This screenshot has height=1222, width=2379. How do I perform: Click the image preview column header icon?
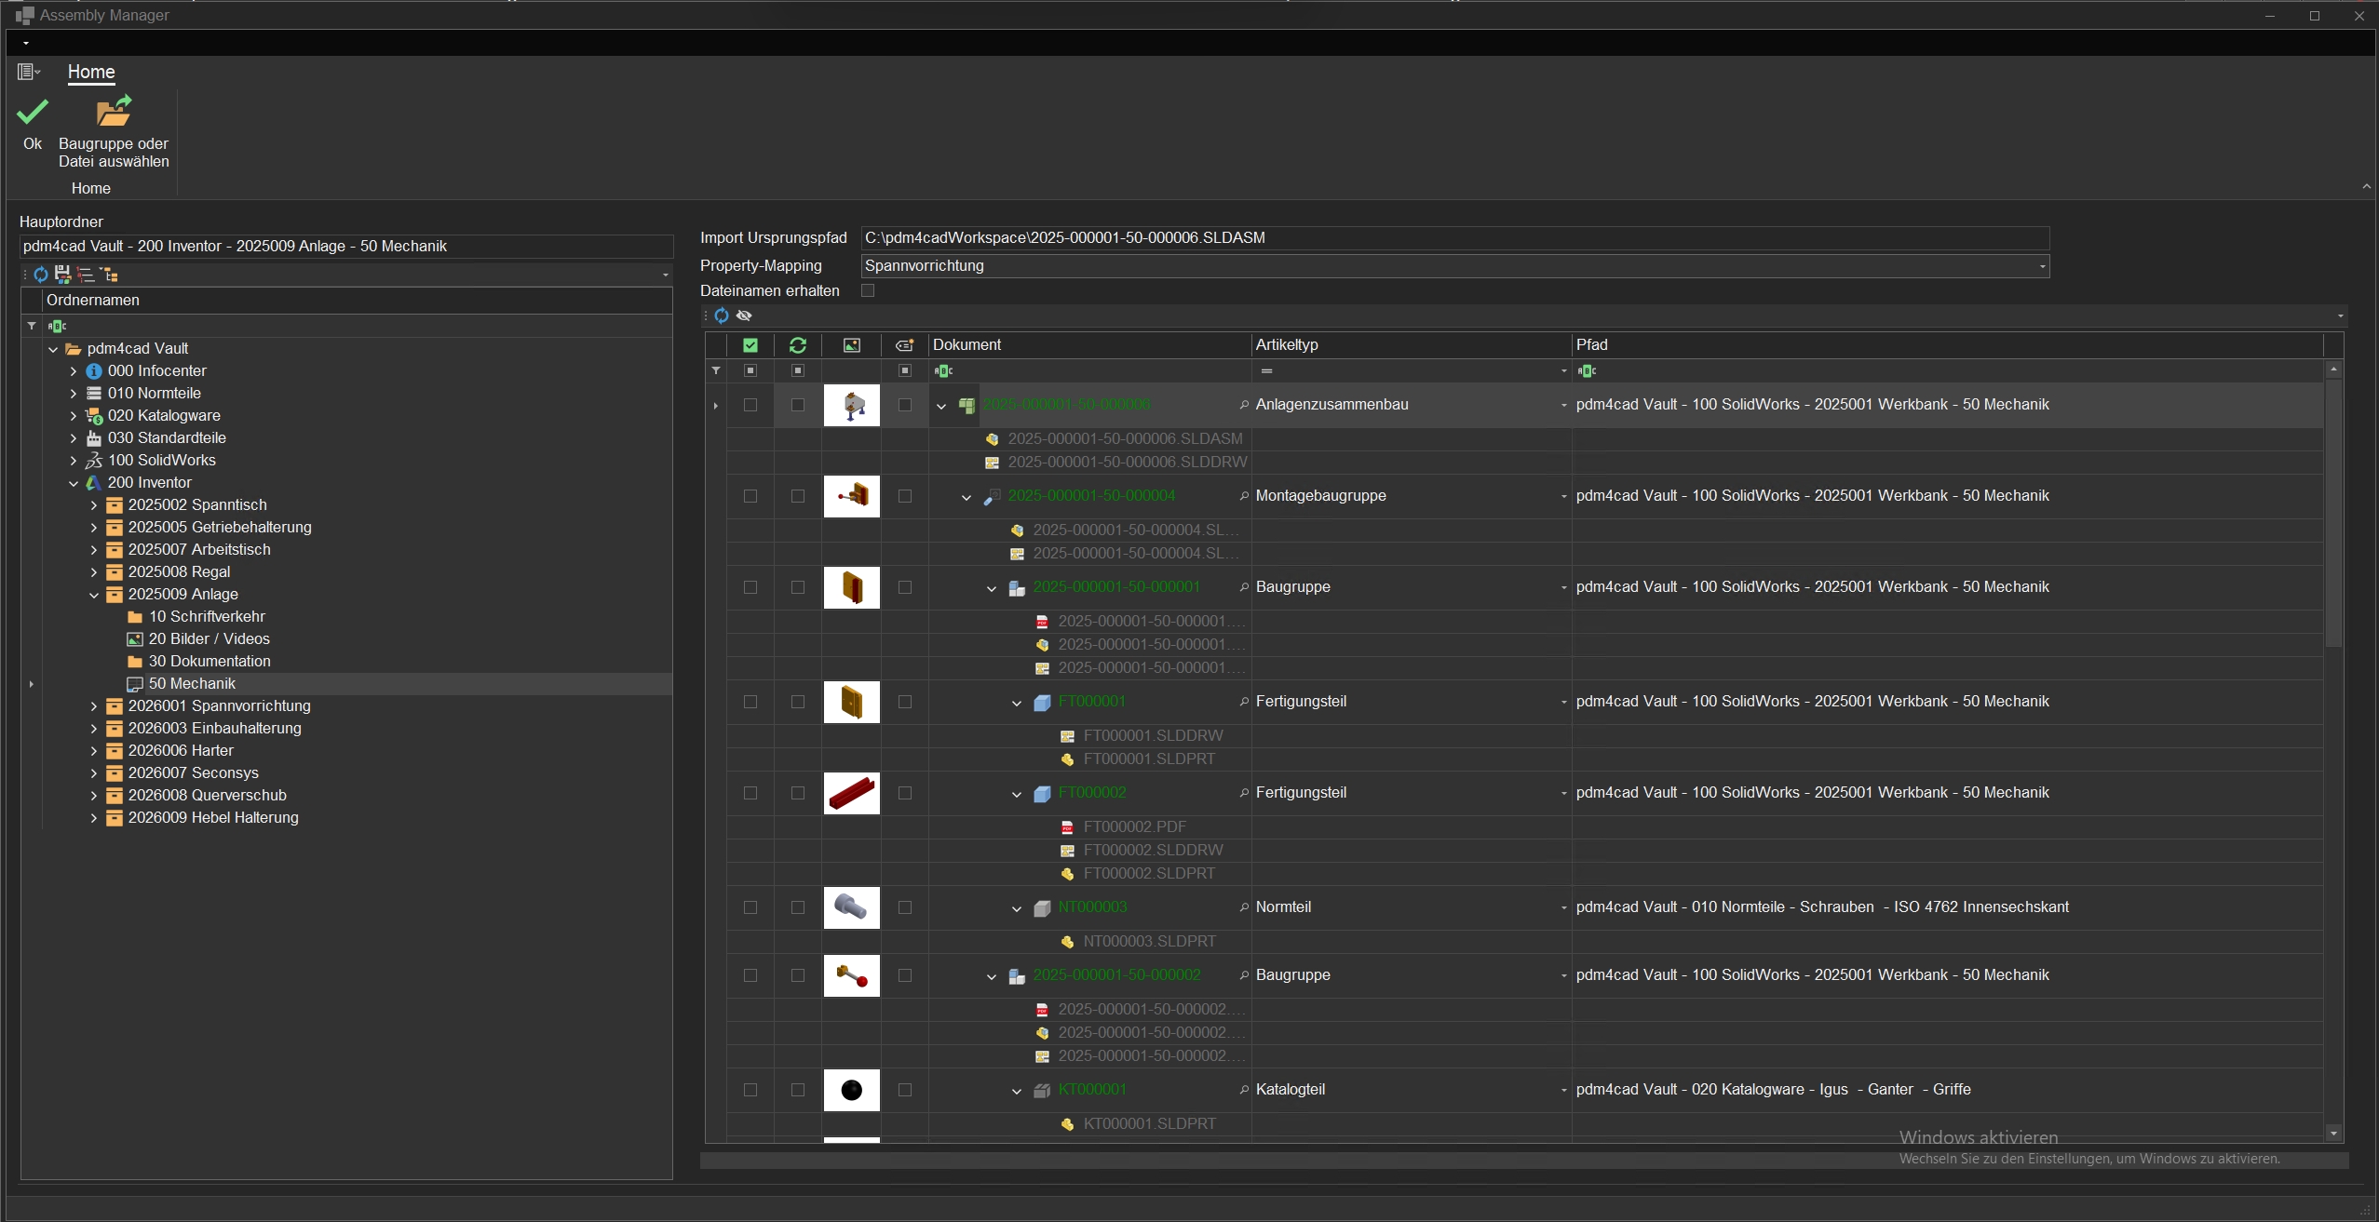pos(852,345)
